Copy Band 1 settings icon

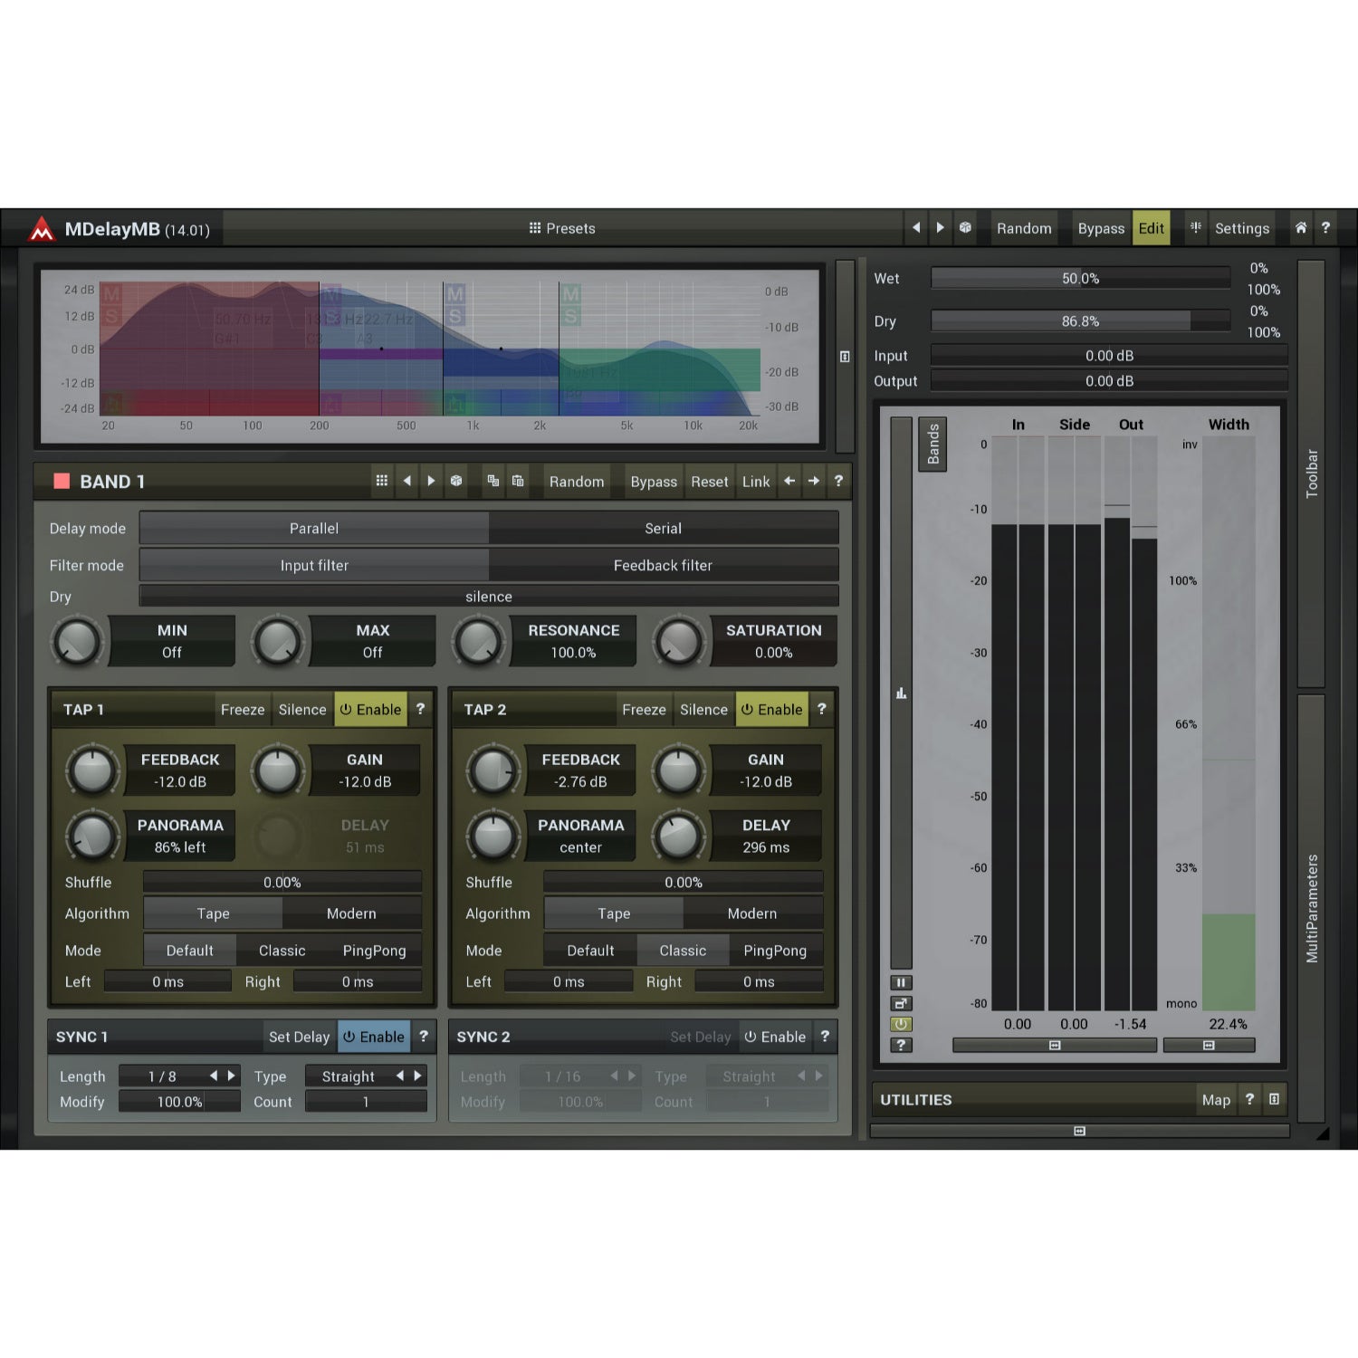click(x=493, y=481)
